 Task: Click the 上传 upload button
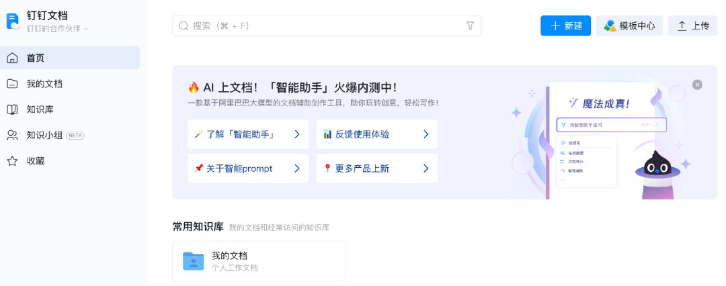click(692, 26)
